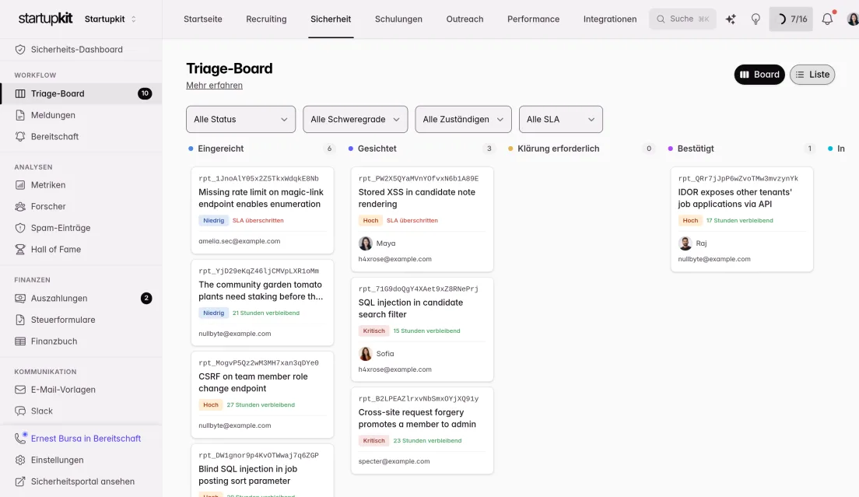Screen dimensions: 859x497
Task: Switch to Board view
Action: [x=759, y=75]
